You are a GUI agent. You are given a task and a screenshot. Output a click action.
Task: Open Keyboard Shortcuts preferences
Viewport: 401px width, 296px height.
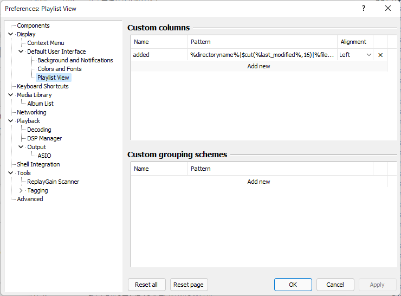pyautogui.click(x=42, y=86)
